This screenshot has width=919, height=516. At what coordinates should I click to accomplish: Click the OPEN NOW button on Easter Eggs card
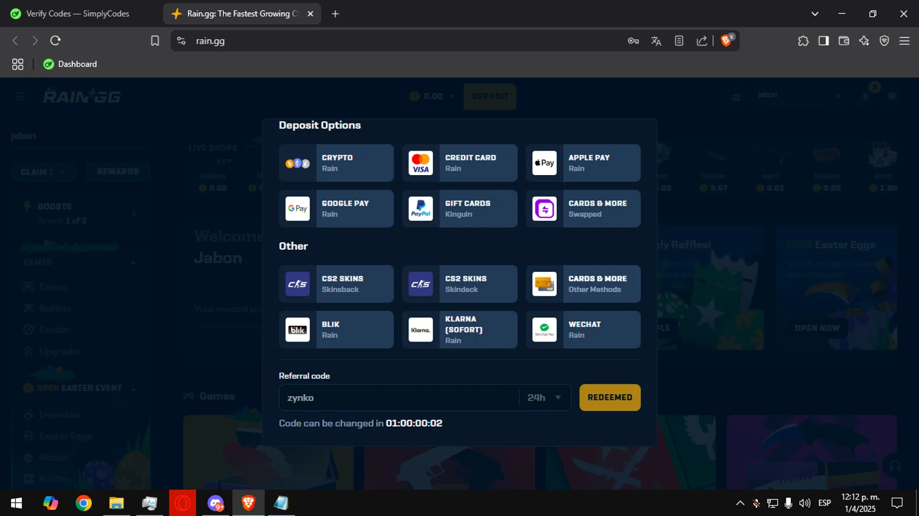point(817,328)
